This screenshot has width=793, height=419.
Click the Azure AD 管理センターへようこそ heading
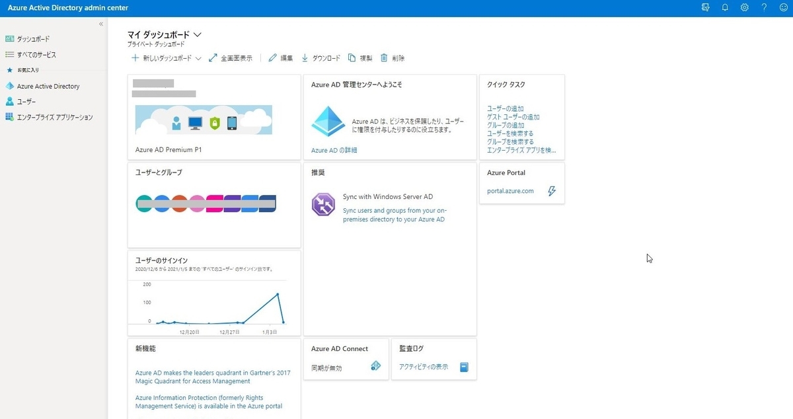(x=357, y=85)
